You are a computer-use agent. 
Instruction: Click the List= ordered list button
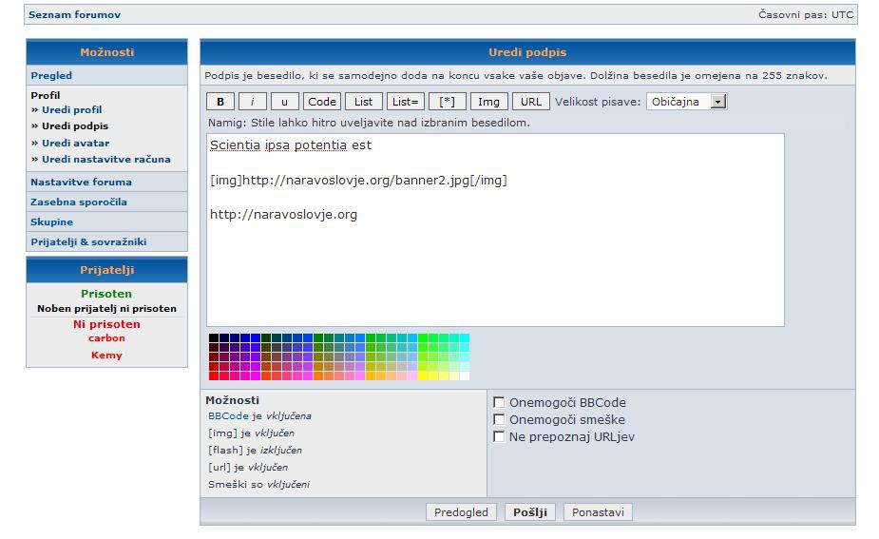405,102
